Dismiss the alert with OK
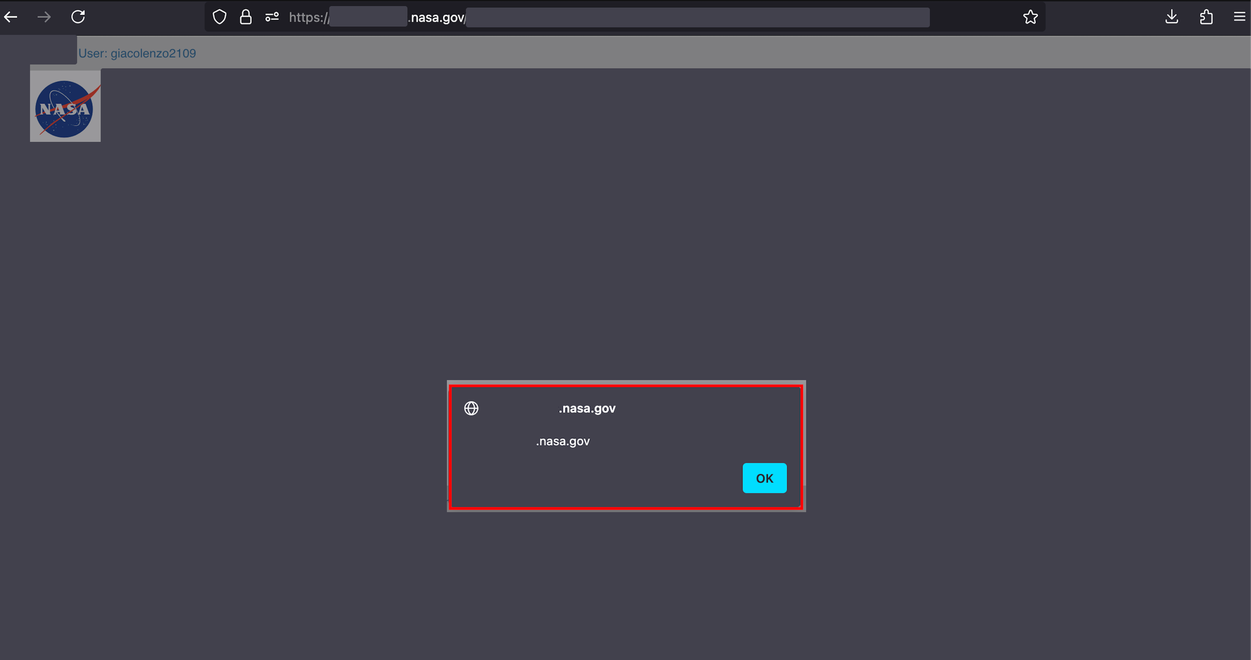The width and height of the screenshot is (1251, 660). coord(765,478)
